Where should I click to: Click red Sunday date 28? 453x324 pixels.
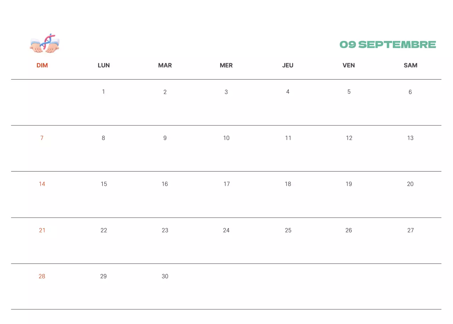pyautogui.click(x=42, y=276)
